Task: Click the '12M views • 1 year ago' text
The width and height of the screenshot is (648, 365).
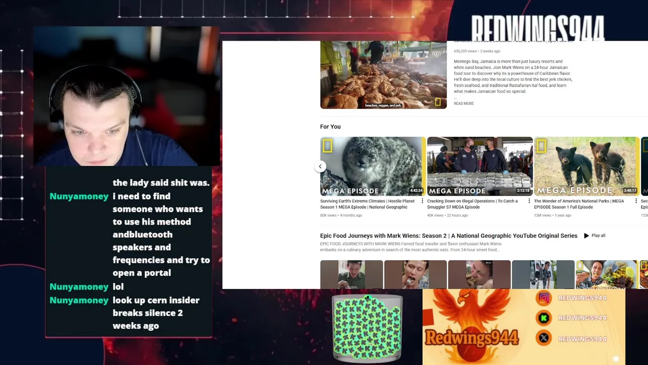Action: coord(552,215)
